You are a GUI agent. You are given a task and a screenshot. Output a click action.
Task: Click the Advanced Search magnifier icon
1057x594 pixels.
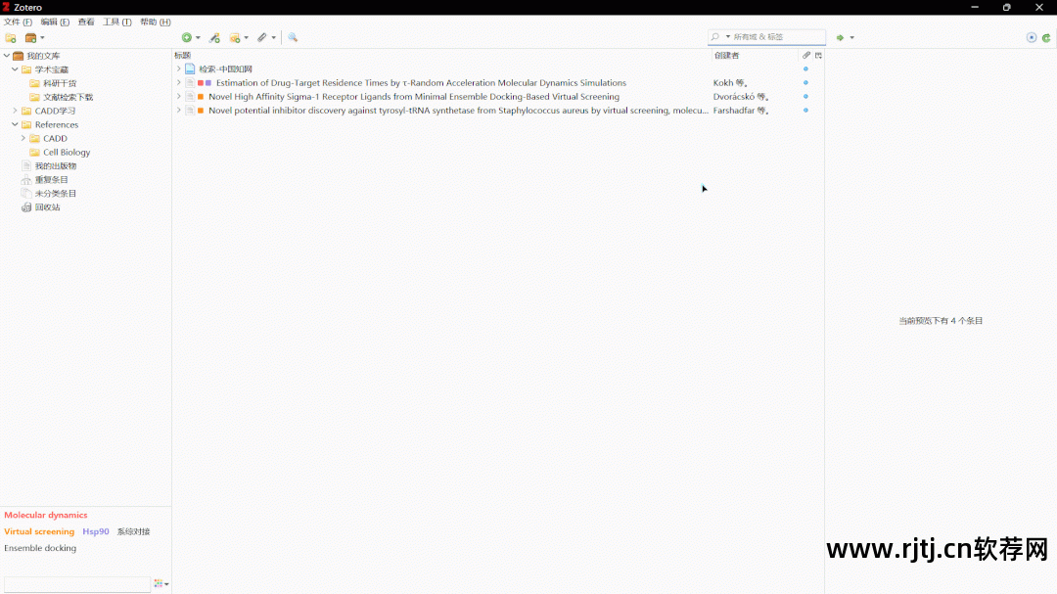point(293,38)
